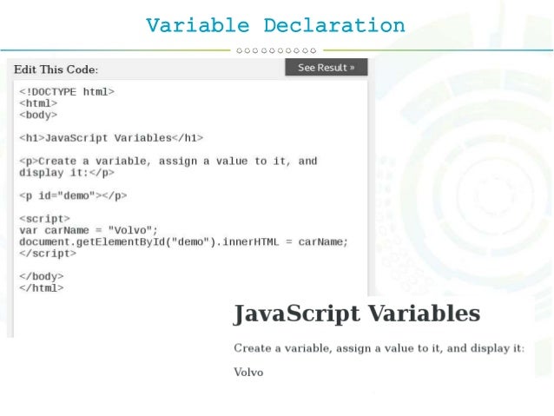The height and width of the screenshot is (416, 554).
Task: Click the 'Volvo' output text
Action: click(248, 373)
